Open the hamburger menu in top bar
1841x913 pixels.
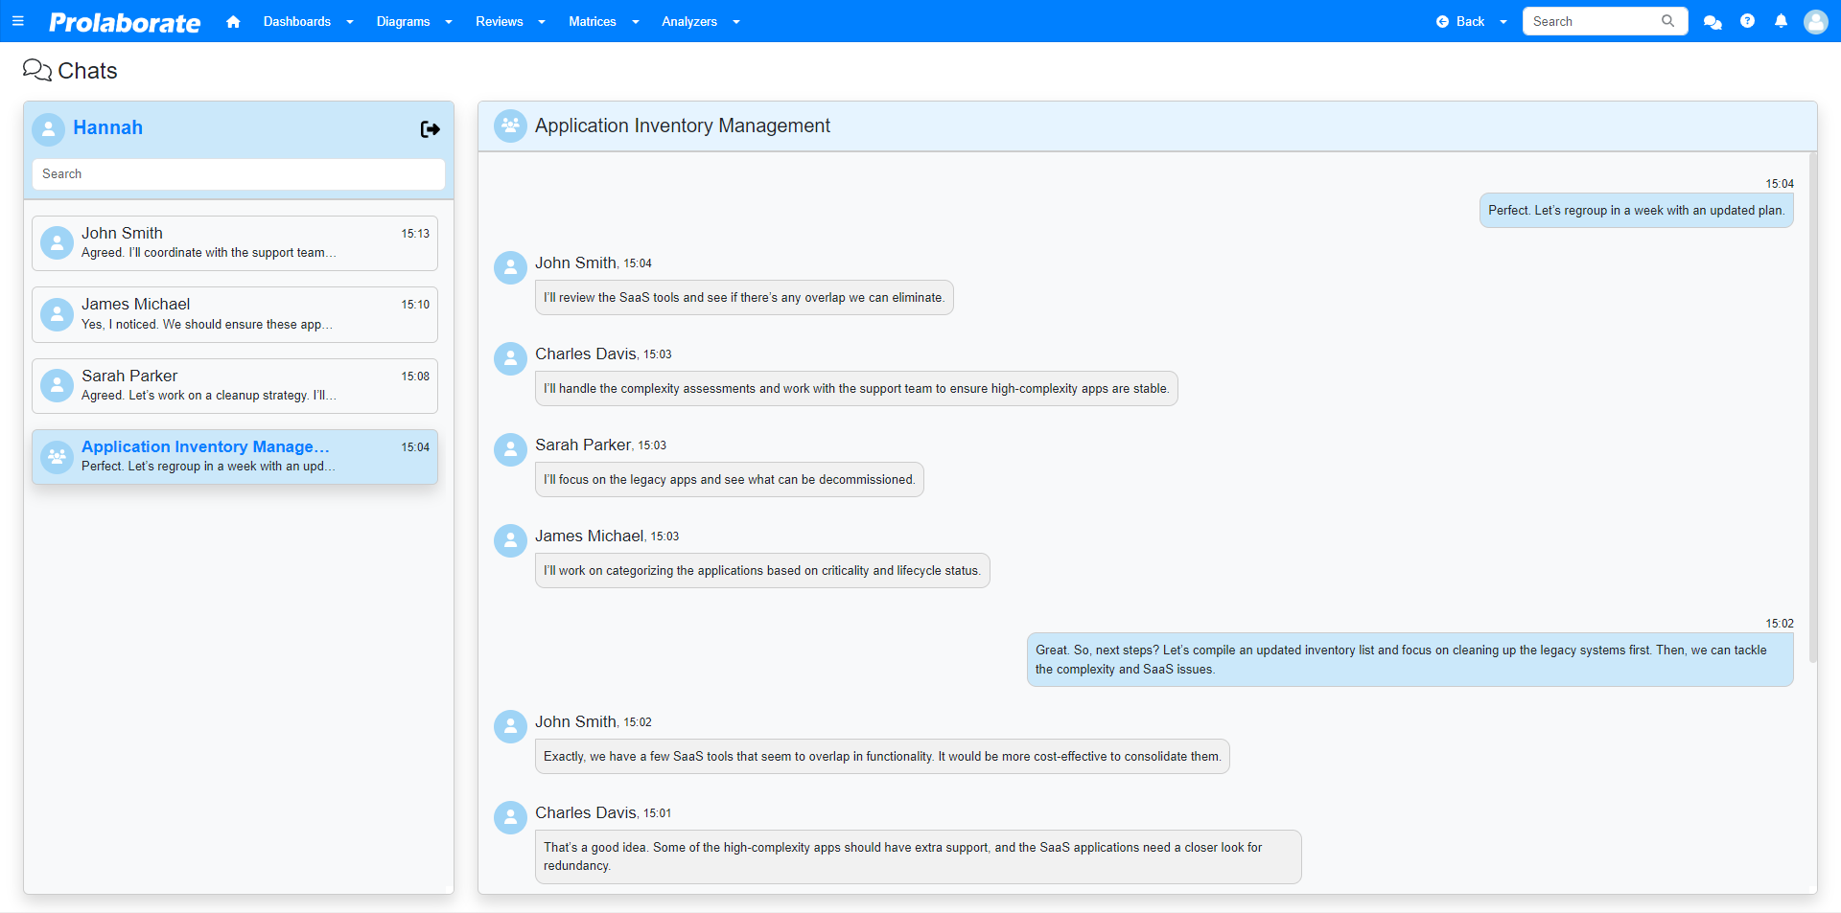click(17, 21)
